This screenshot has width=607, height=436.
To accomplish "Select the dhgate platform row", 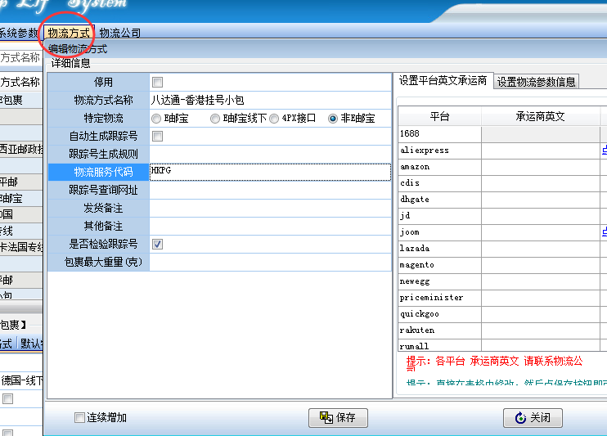I will point(440,200).
